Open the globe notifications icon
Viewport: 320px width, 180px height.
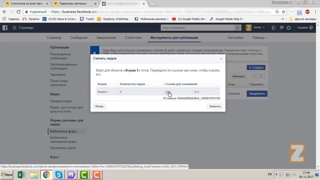tap(274, 28)
